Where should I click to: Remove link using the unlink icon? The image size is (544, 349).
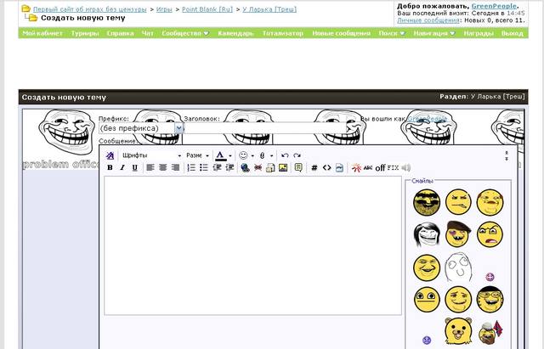(x=258, y=168)
